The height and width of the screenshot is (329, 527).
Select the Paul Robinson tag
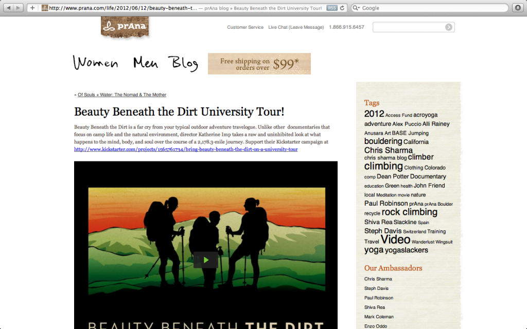point(386,204)
